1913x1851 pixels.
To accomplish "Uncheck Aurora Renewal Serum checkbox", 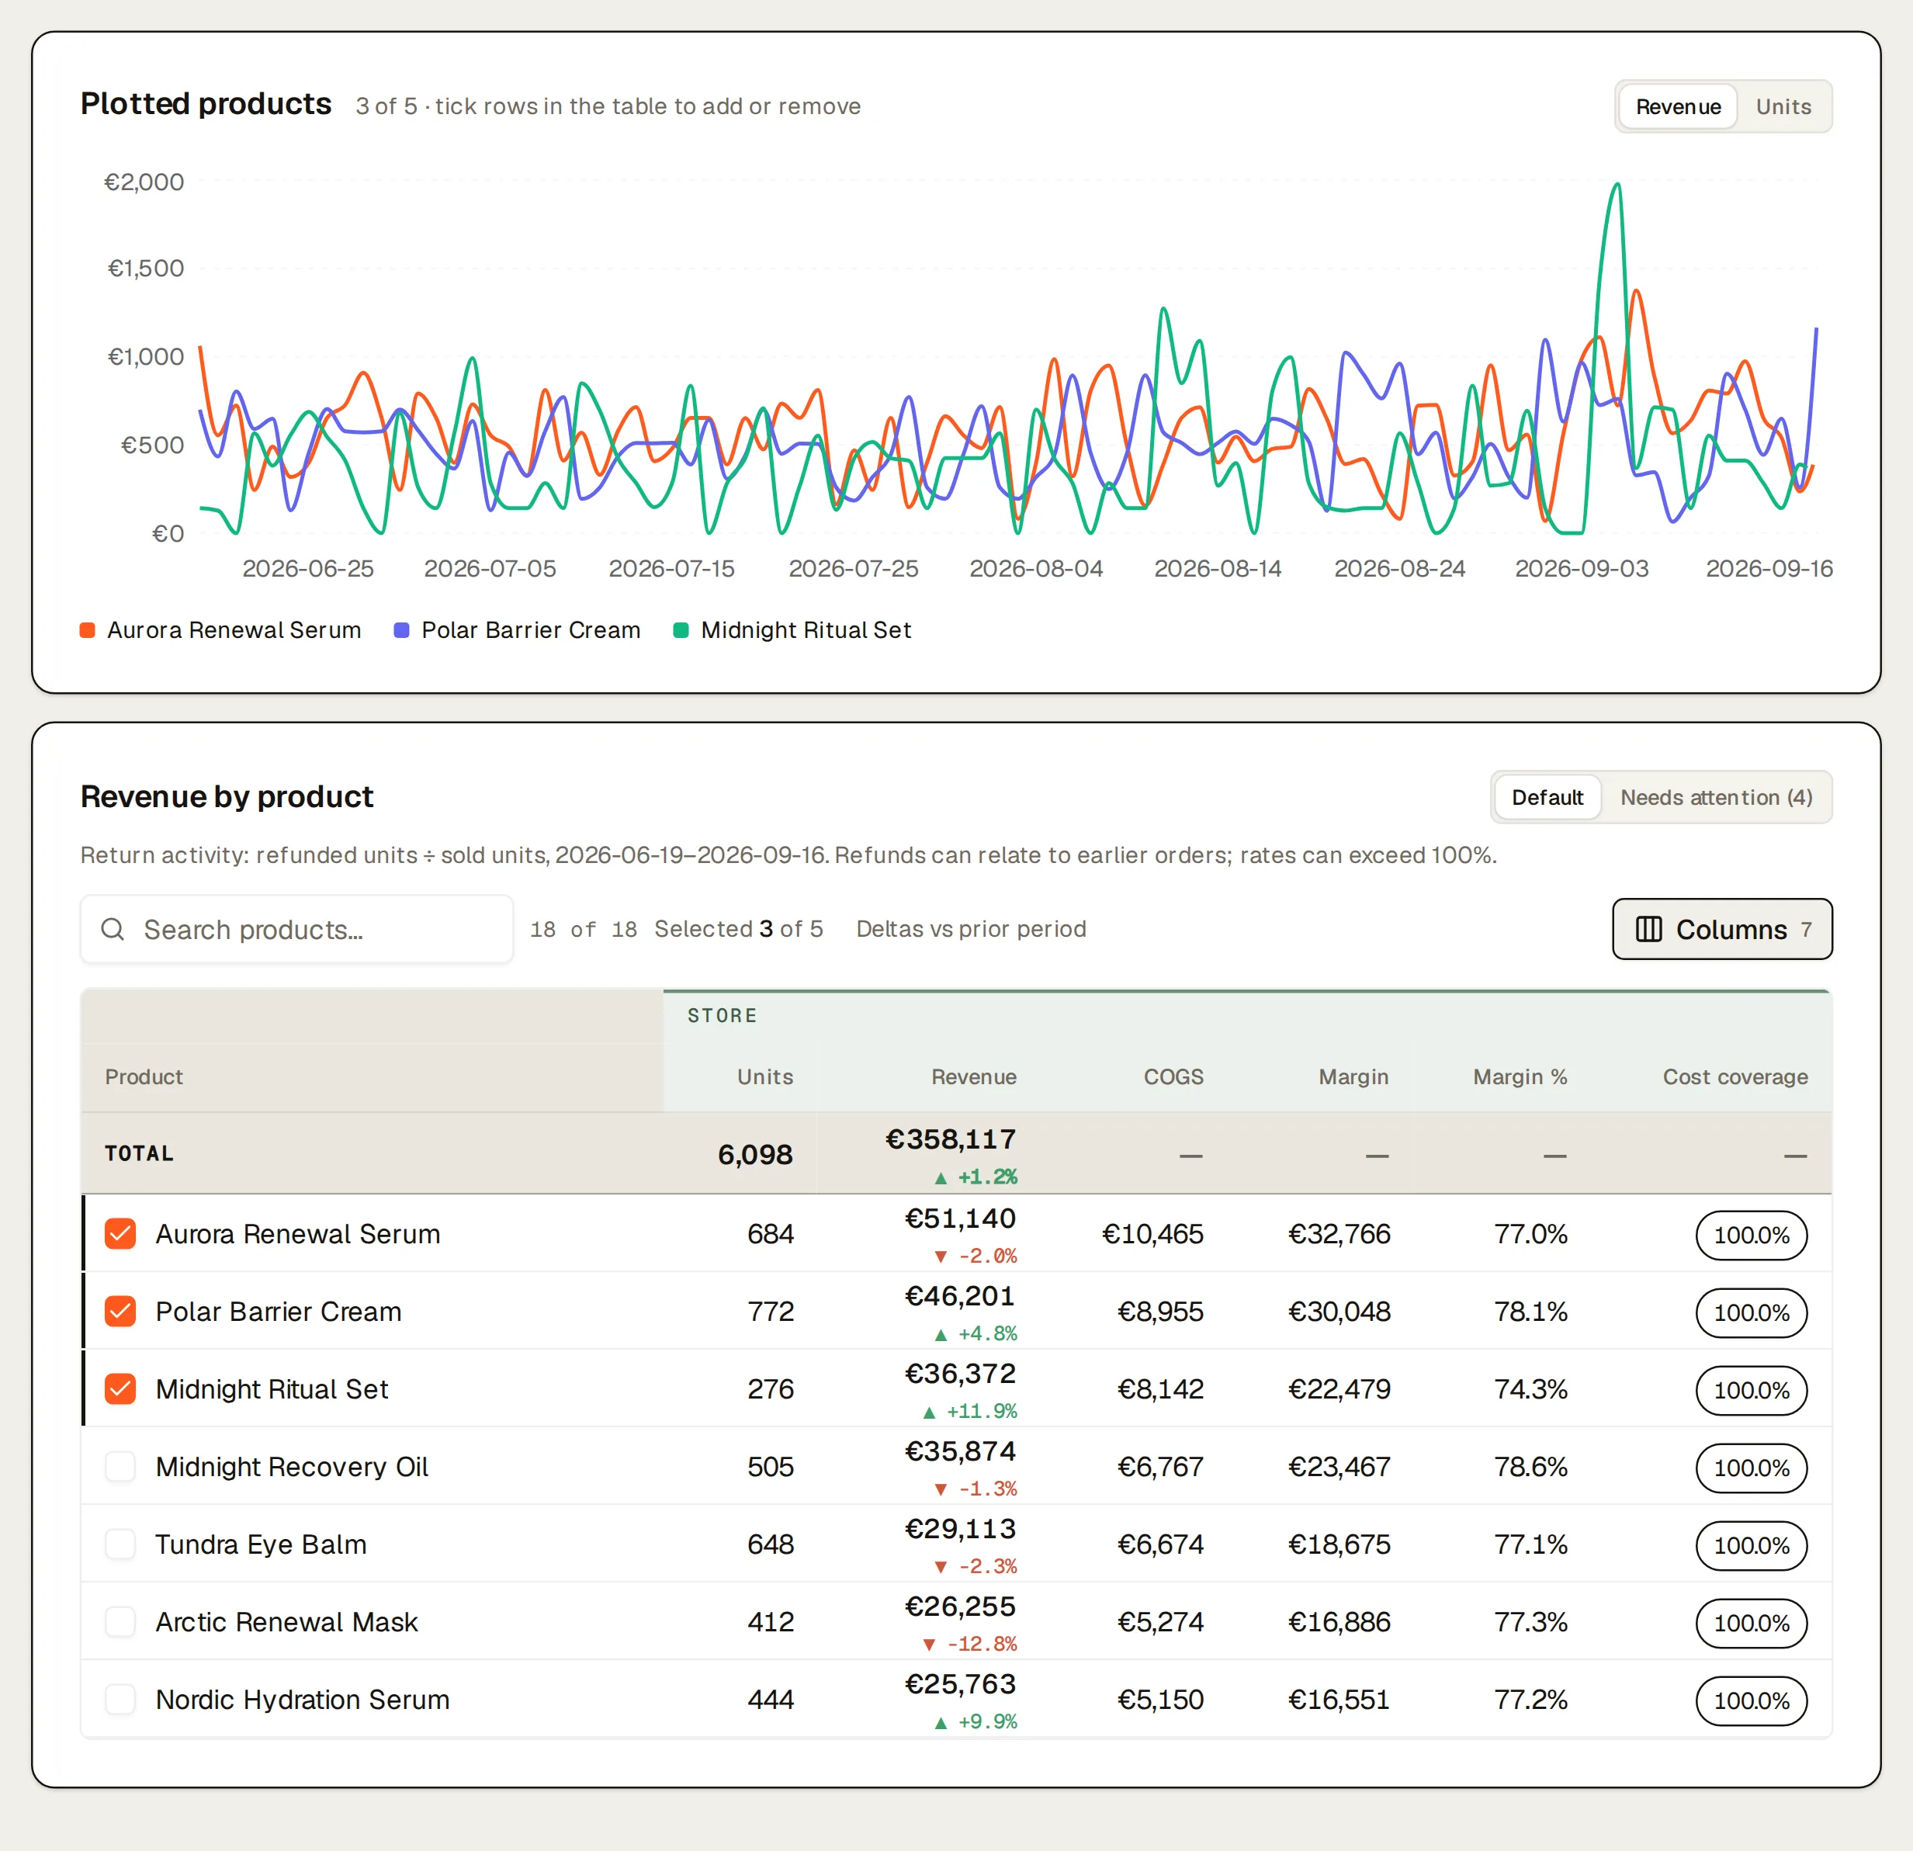I will pos(120,1234).
